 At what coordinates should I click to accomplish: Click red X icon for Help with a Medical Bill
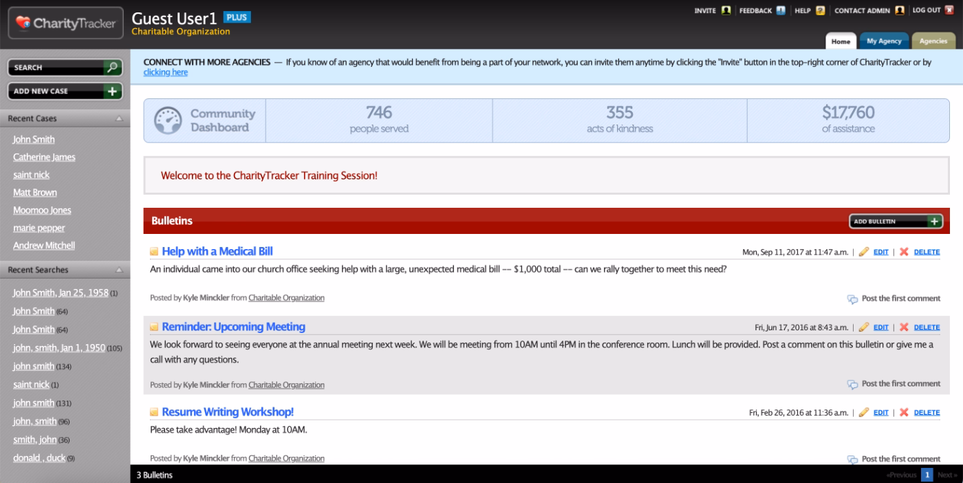coord(904,252)
